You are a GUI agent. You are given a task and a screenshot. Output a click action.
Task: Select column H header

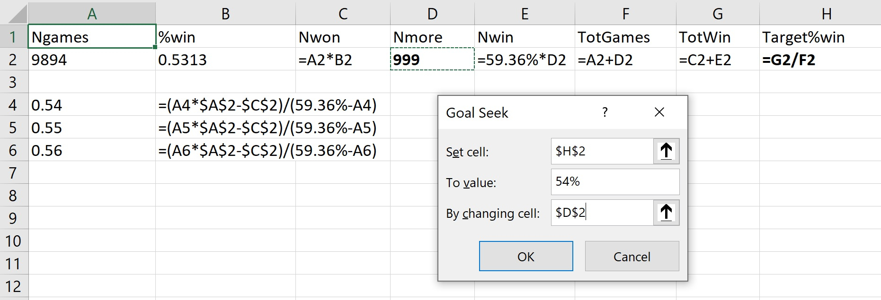pos(826,14)
